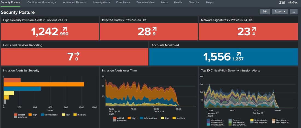This screenshot has width=301, height=128.
Task: Click the Edit dashboard button
Action: tap(265, 11)
